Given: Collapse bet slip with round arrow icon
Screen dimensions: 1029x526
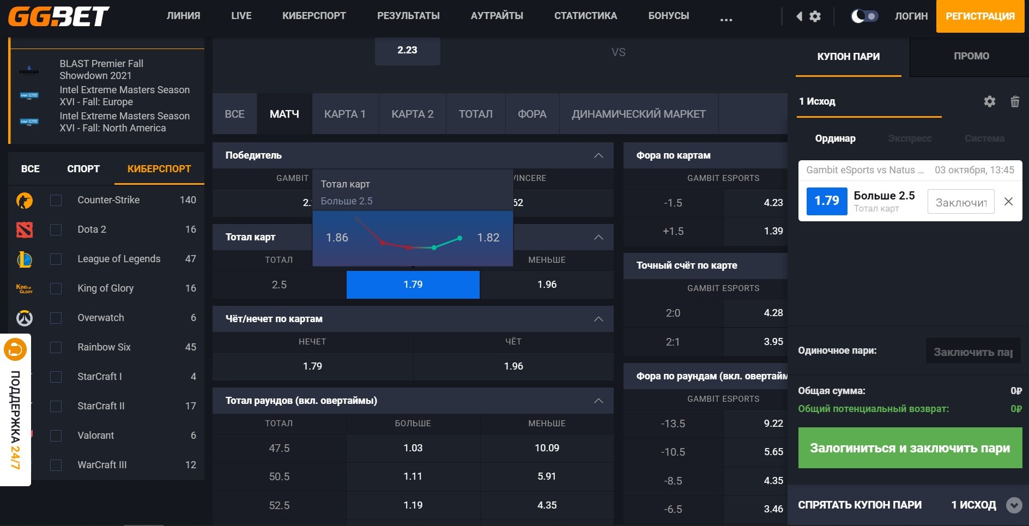Looking at the screenshot, I should 1014,505.
